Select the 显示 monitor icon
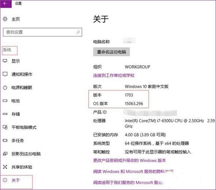Screen dimensions: 216x190 coord(5,61)
